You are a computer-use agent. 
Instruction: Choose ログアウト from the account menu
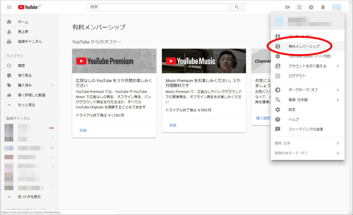[308, 76]
